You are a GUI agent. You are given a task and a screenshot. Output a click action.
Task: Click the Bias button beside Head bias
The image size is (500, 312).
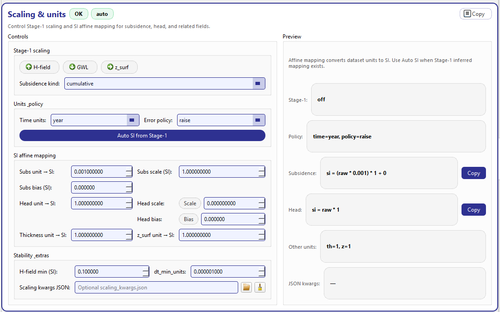(188, 219)
